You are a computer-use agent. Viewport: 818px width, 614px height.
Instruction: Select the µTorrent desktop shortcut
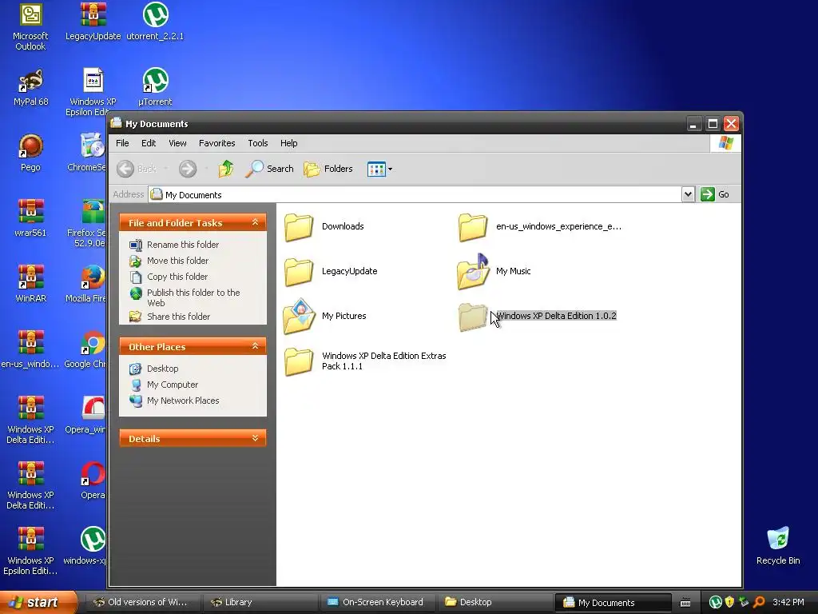click(x=156, y=81)
